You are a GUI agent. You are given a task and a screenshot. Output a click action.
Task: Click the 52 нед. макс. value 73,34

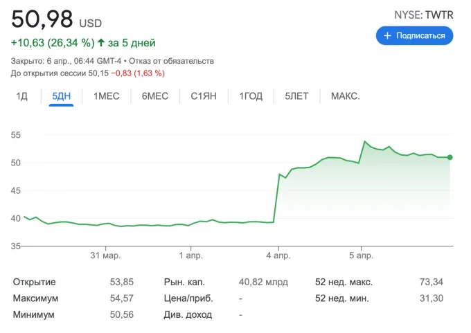click(x=431, y=282)
